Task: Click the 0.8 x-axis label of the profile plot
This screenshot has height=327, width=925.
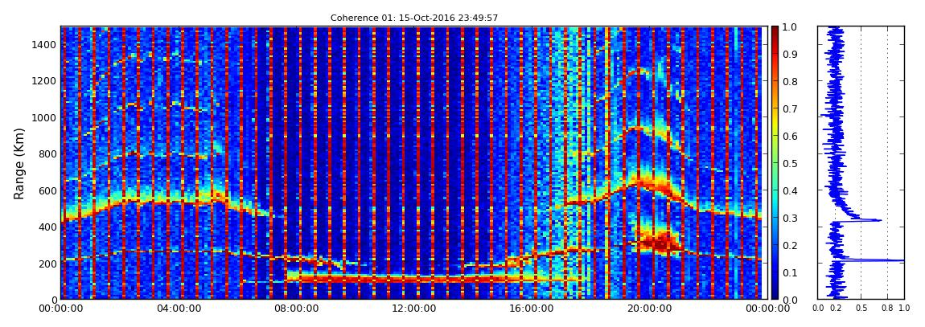Action: pos(887,309)
